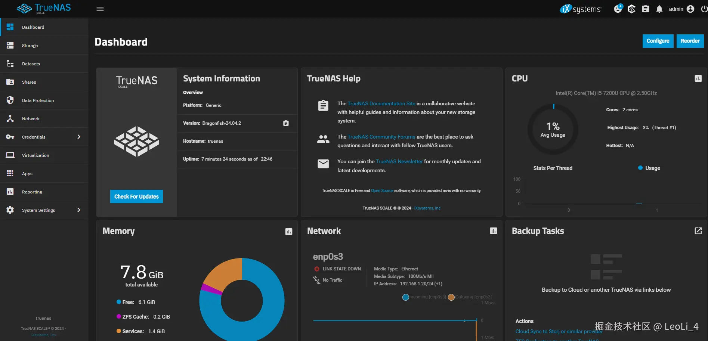Open Network reports chart icon
The image size is (708, 341).
(494, 231)
